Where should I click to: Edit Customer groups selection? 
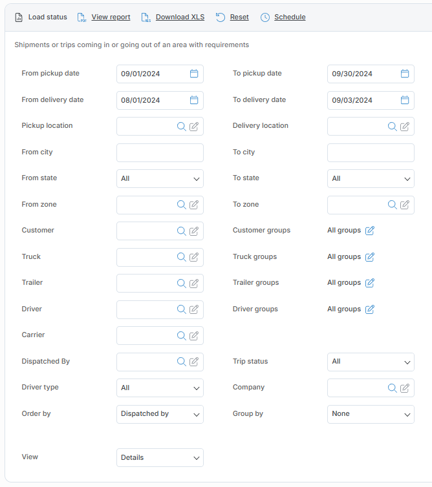[x=369, y=231]
